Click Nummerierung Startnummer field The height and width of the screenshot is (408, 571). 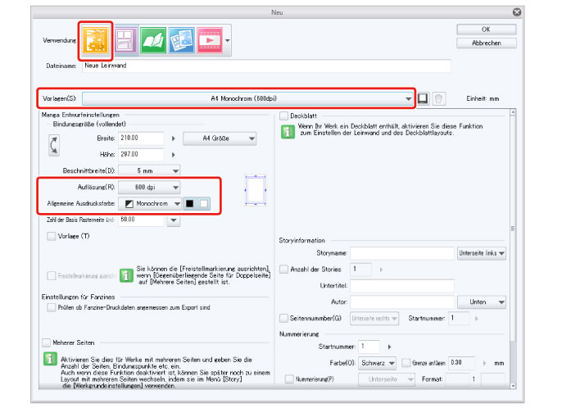369,347
